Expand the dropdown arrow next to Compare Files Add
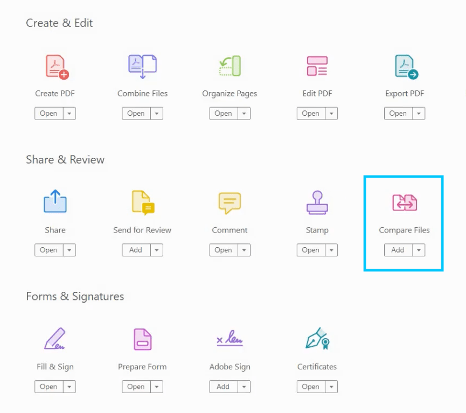This screenshot has height=413, width=466. pos(419,250)
